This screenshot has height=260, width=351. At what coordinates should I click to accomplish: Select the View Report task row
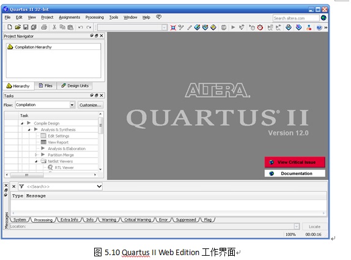click(x=54, y=142)
